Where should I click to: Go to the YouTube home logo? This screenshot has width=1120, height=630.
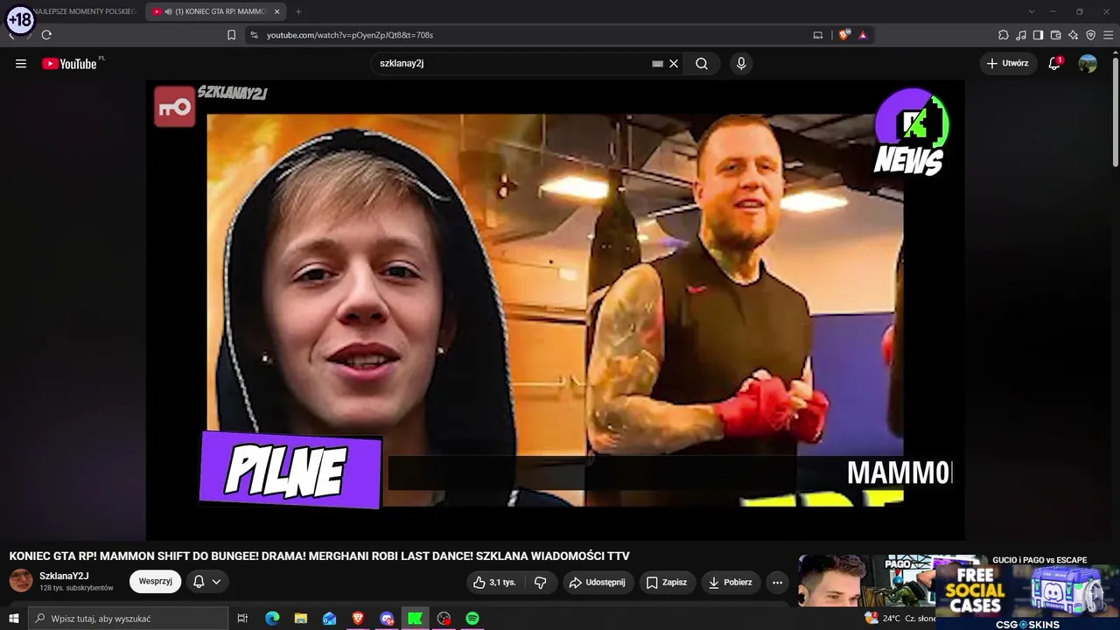[x=69, y=64]
